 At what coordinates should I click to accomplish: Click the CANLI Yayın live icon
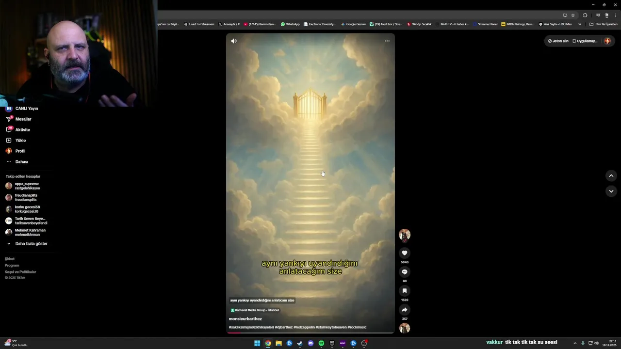[9, 109]
